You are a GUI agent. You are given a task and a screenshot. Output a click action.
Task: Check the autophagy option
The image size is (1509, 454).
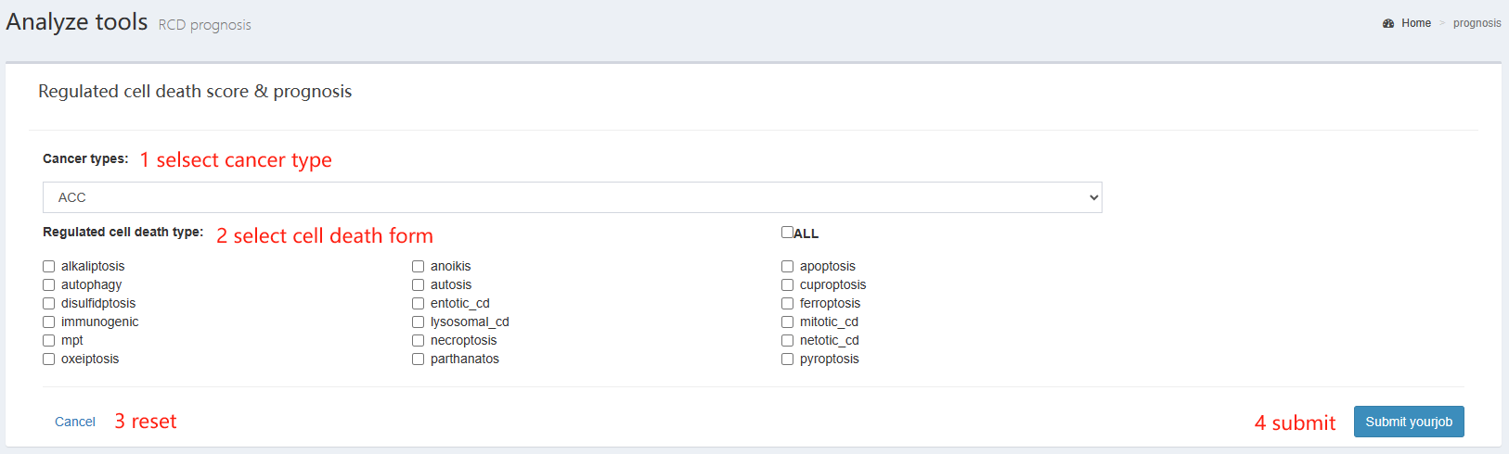(48, 284)
